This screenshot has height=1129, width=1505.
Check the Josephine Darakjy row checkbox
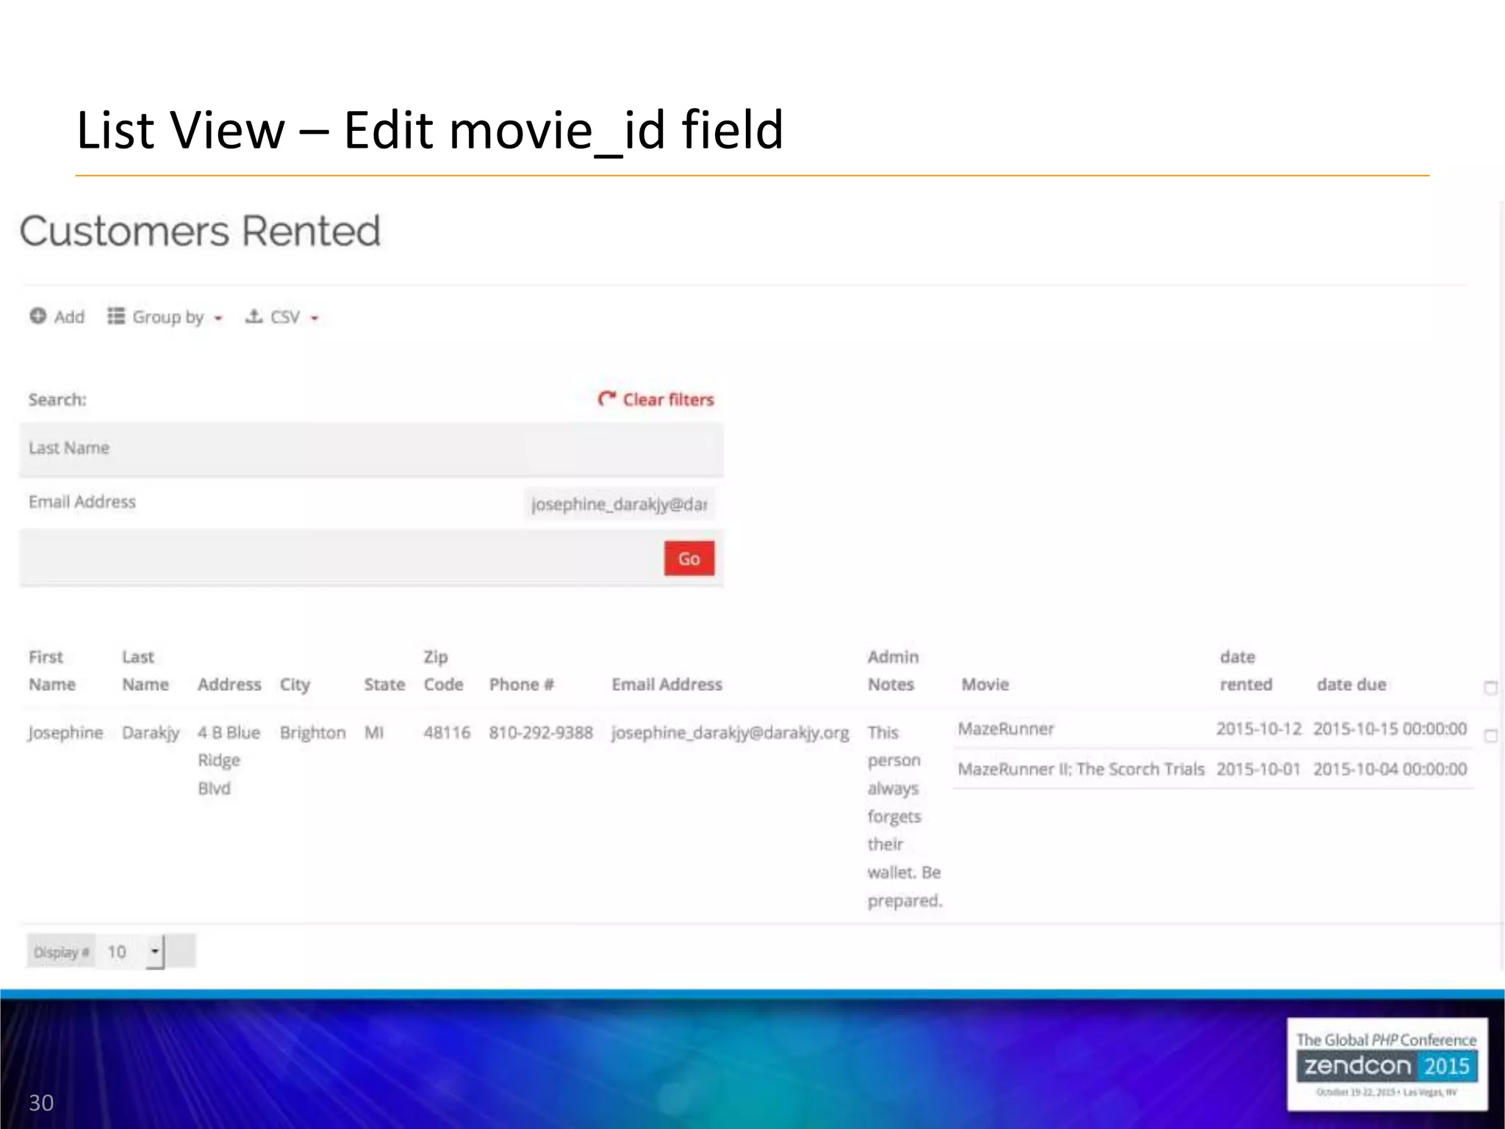tap(1490, 736)
